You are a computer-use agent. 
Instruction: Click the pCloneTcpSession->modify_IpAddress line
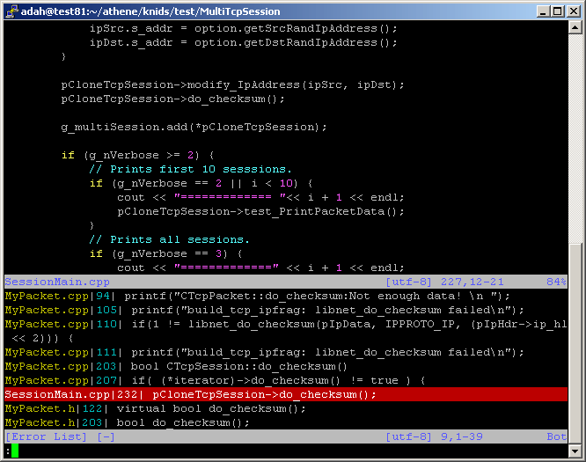coord(232,84)
